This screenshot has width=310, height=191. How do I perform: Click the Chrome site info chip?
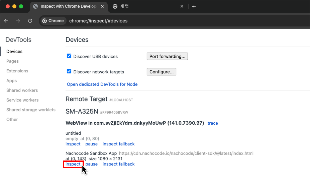(53, 21)
